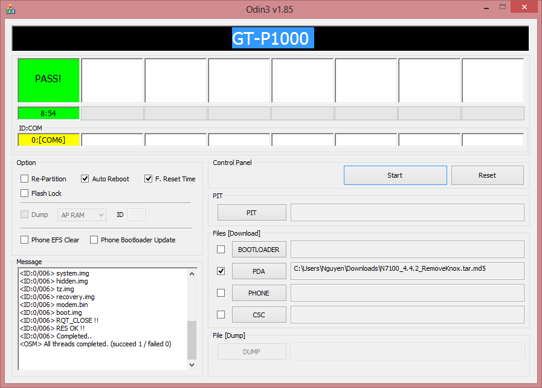This screenshot has height=388, width=542.
Task: Click the empty PIT path field
Action: click(407, 212)
